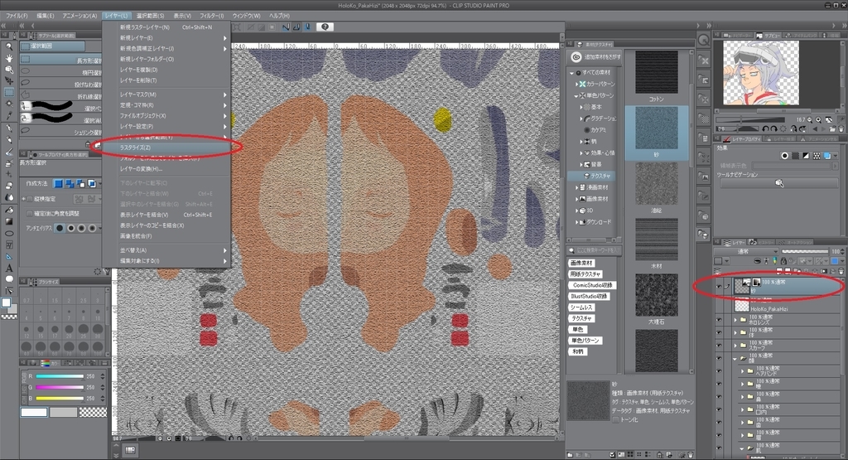Check the 縦横指定 checkbox
This screenshot has width=848, height=460.
click(30, 199)
